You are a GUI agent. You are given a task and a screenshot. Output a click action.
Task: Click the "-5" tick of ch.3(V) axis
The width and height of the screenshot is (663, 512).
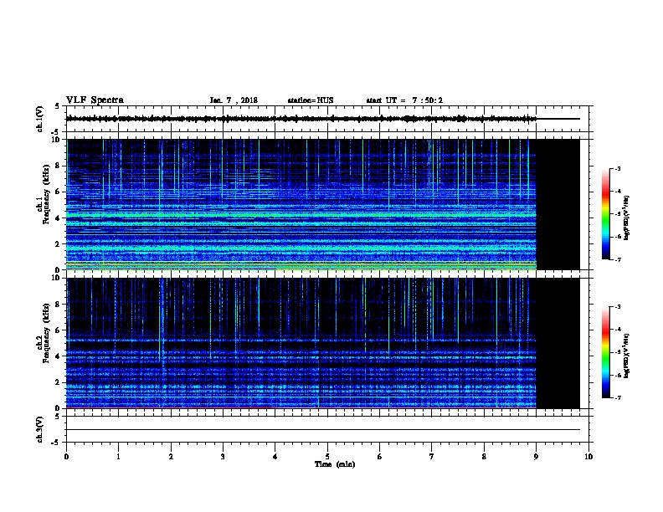coord(55,443)
